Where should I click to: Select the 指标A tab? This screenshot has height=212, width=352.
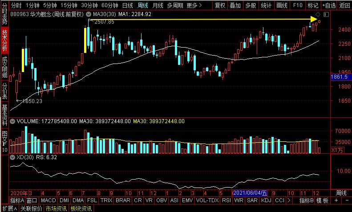coord(17,200)
